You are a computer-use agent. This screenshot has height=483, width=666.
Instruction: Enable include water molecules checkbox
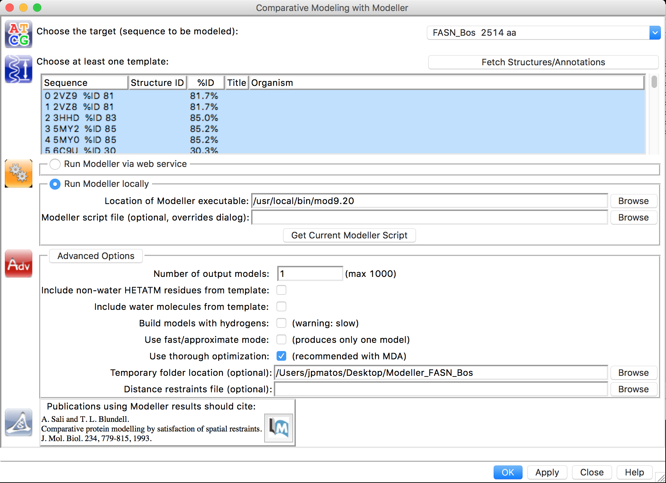pos(281,306)
